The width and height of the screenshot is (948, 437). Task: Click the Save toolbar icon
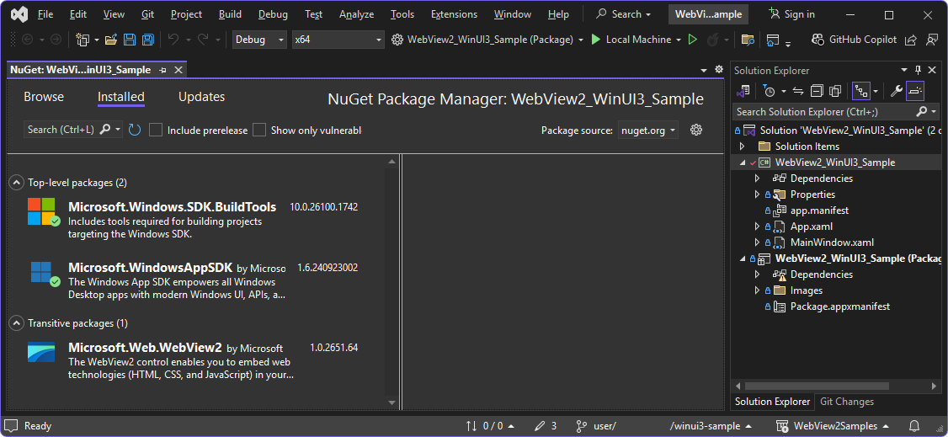(x=130, y=40)
